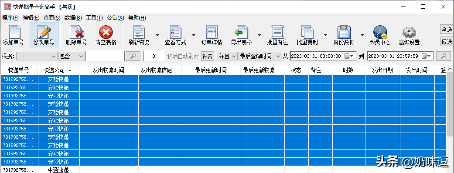Image resolution: width=454 pixels, height=173 pixels.
Task: Click the 发出物流信息 column header
Action: (160, 70)
